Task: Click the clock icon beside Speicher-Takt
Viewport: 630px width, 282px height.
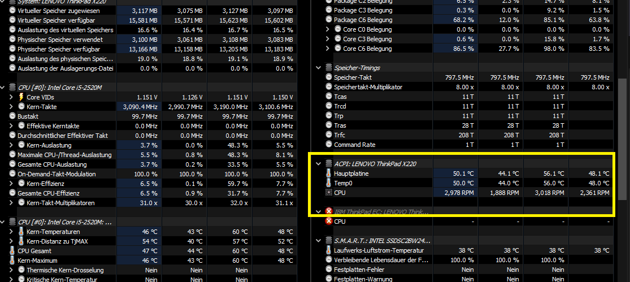Action: [x=329, y=77]
